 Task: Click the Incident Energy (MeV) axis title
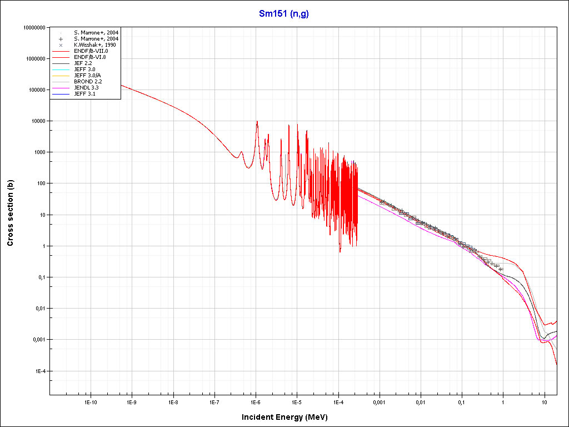284,417
